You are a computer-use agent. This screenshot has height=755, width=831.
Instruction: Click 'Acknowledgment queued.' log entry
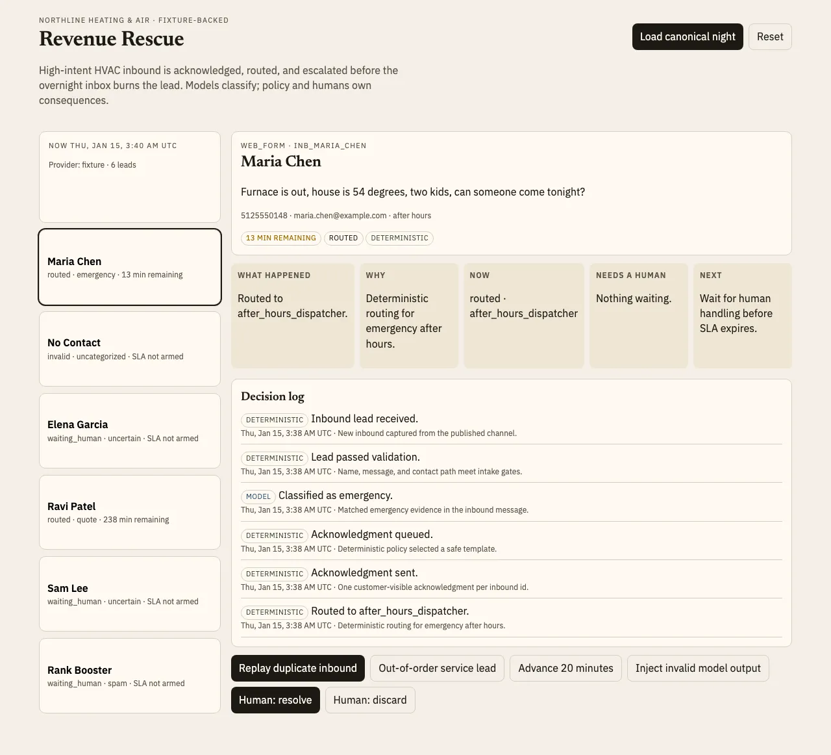tap(512, 541)
